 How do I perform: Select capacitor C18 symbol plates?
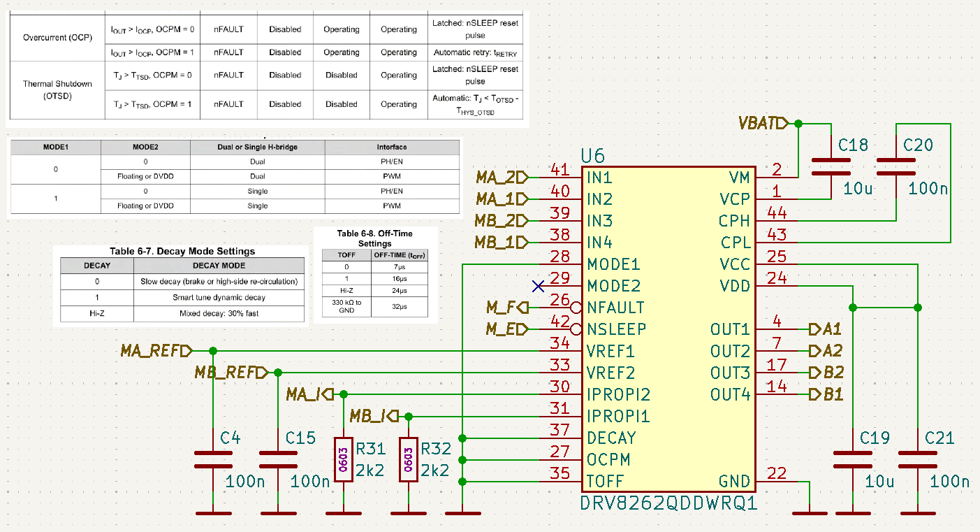point(831,167)
